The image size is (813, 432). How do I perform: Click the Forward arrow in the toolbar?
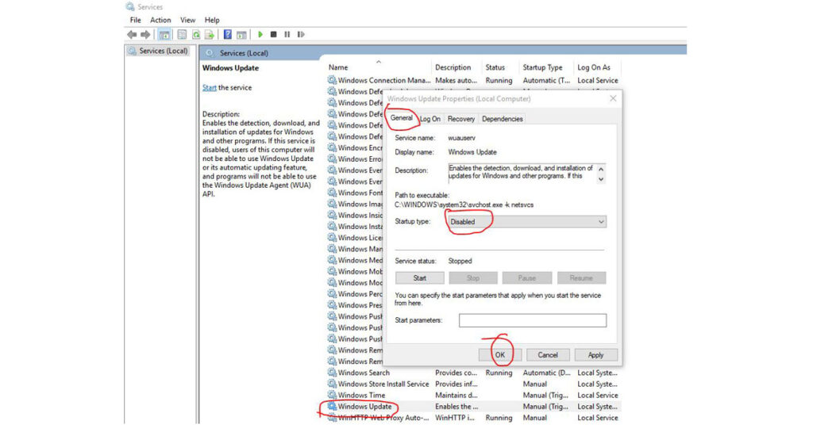tap(146, 35)
